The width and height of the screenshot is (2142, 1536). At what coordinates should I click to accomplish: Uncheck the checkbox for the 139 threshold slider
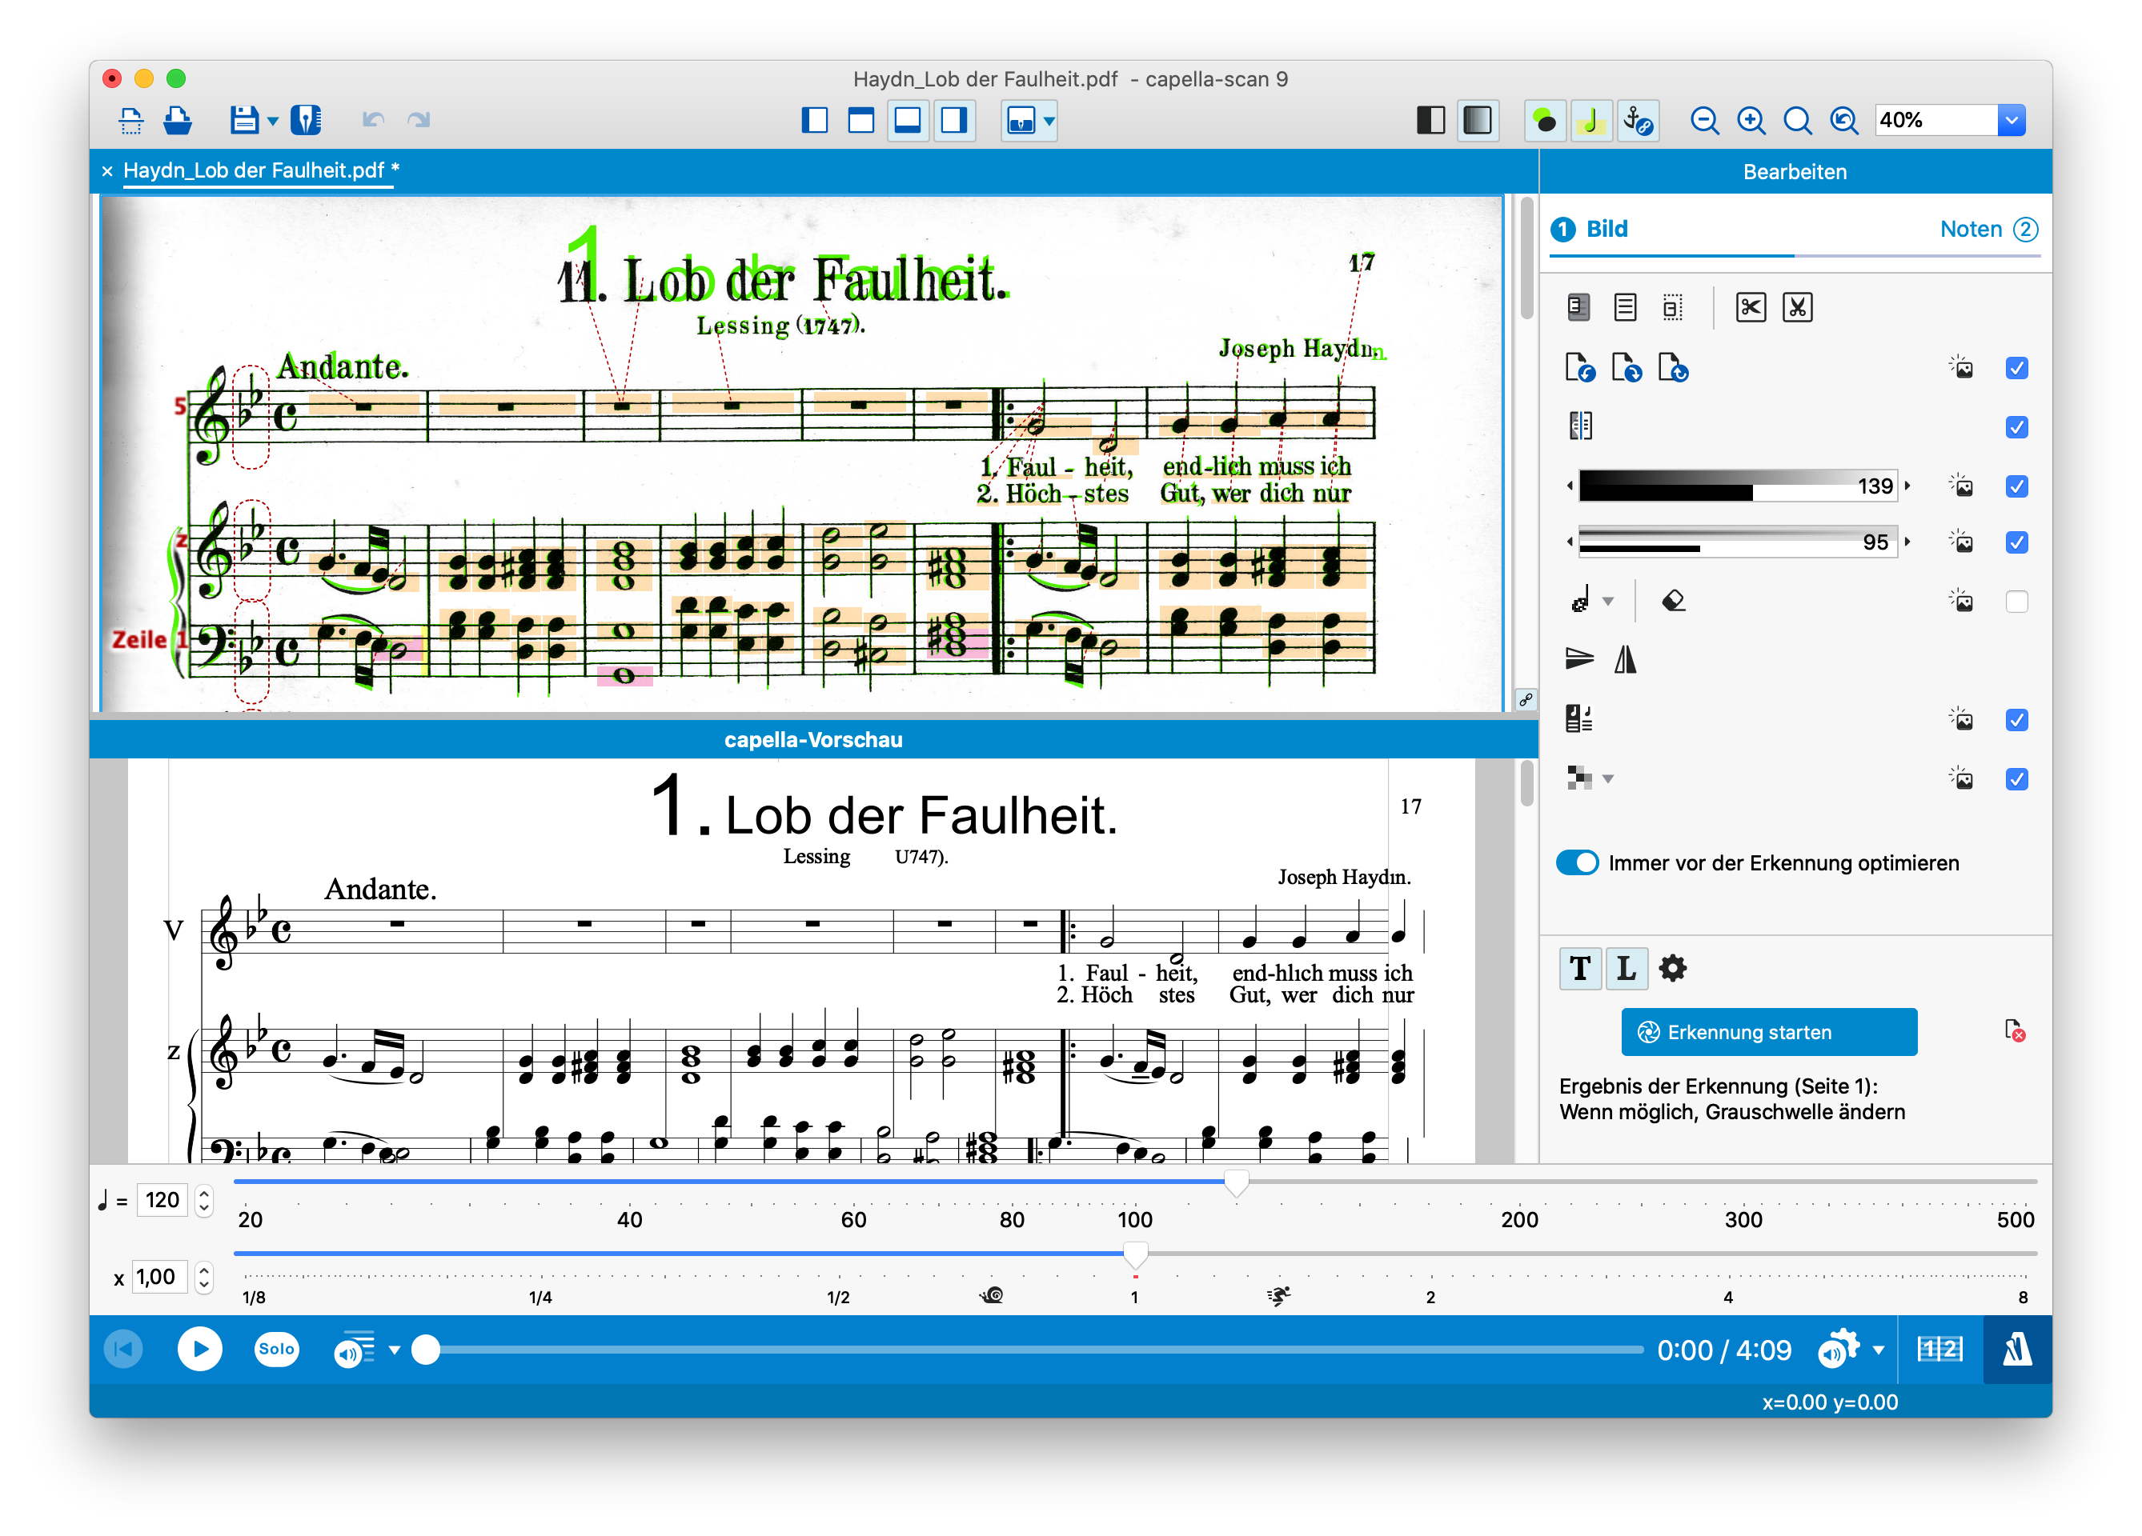tap(2016, 486)
